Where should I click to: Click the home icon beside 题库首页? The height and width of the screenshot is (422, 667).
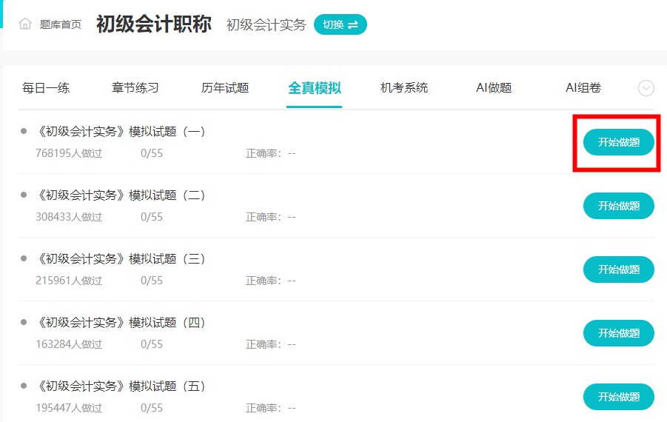click(25, 24)
